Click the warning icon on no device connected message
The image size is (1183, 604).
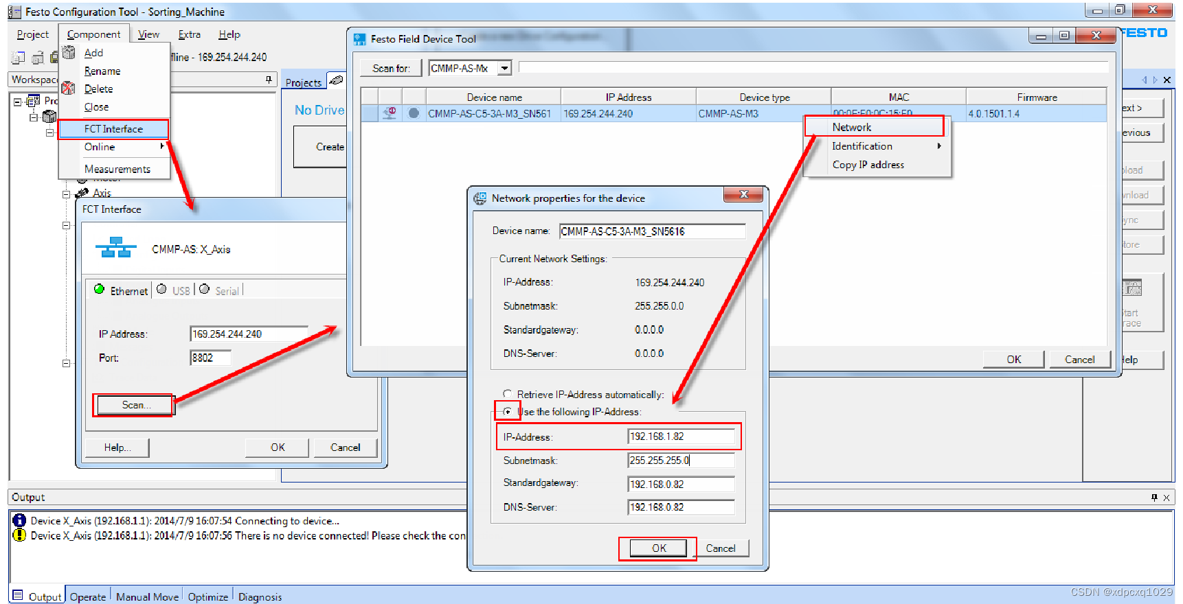pyautogui.click(x=19, y=535)
